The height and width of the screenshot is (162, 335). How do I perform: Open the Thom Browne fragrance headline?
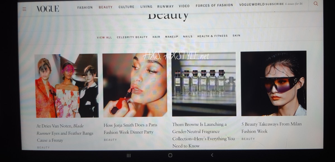203,135
